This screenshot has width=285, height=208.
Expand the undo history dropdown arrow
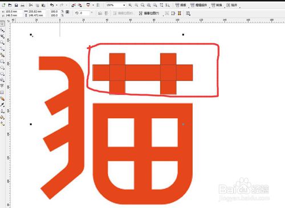click(56, 5)
